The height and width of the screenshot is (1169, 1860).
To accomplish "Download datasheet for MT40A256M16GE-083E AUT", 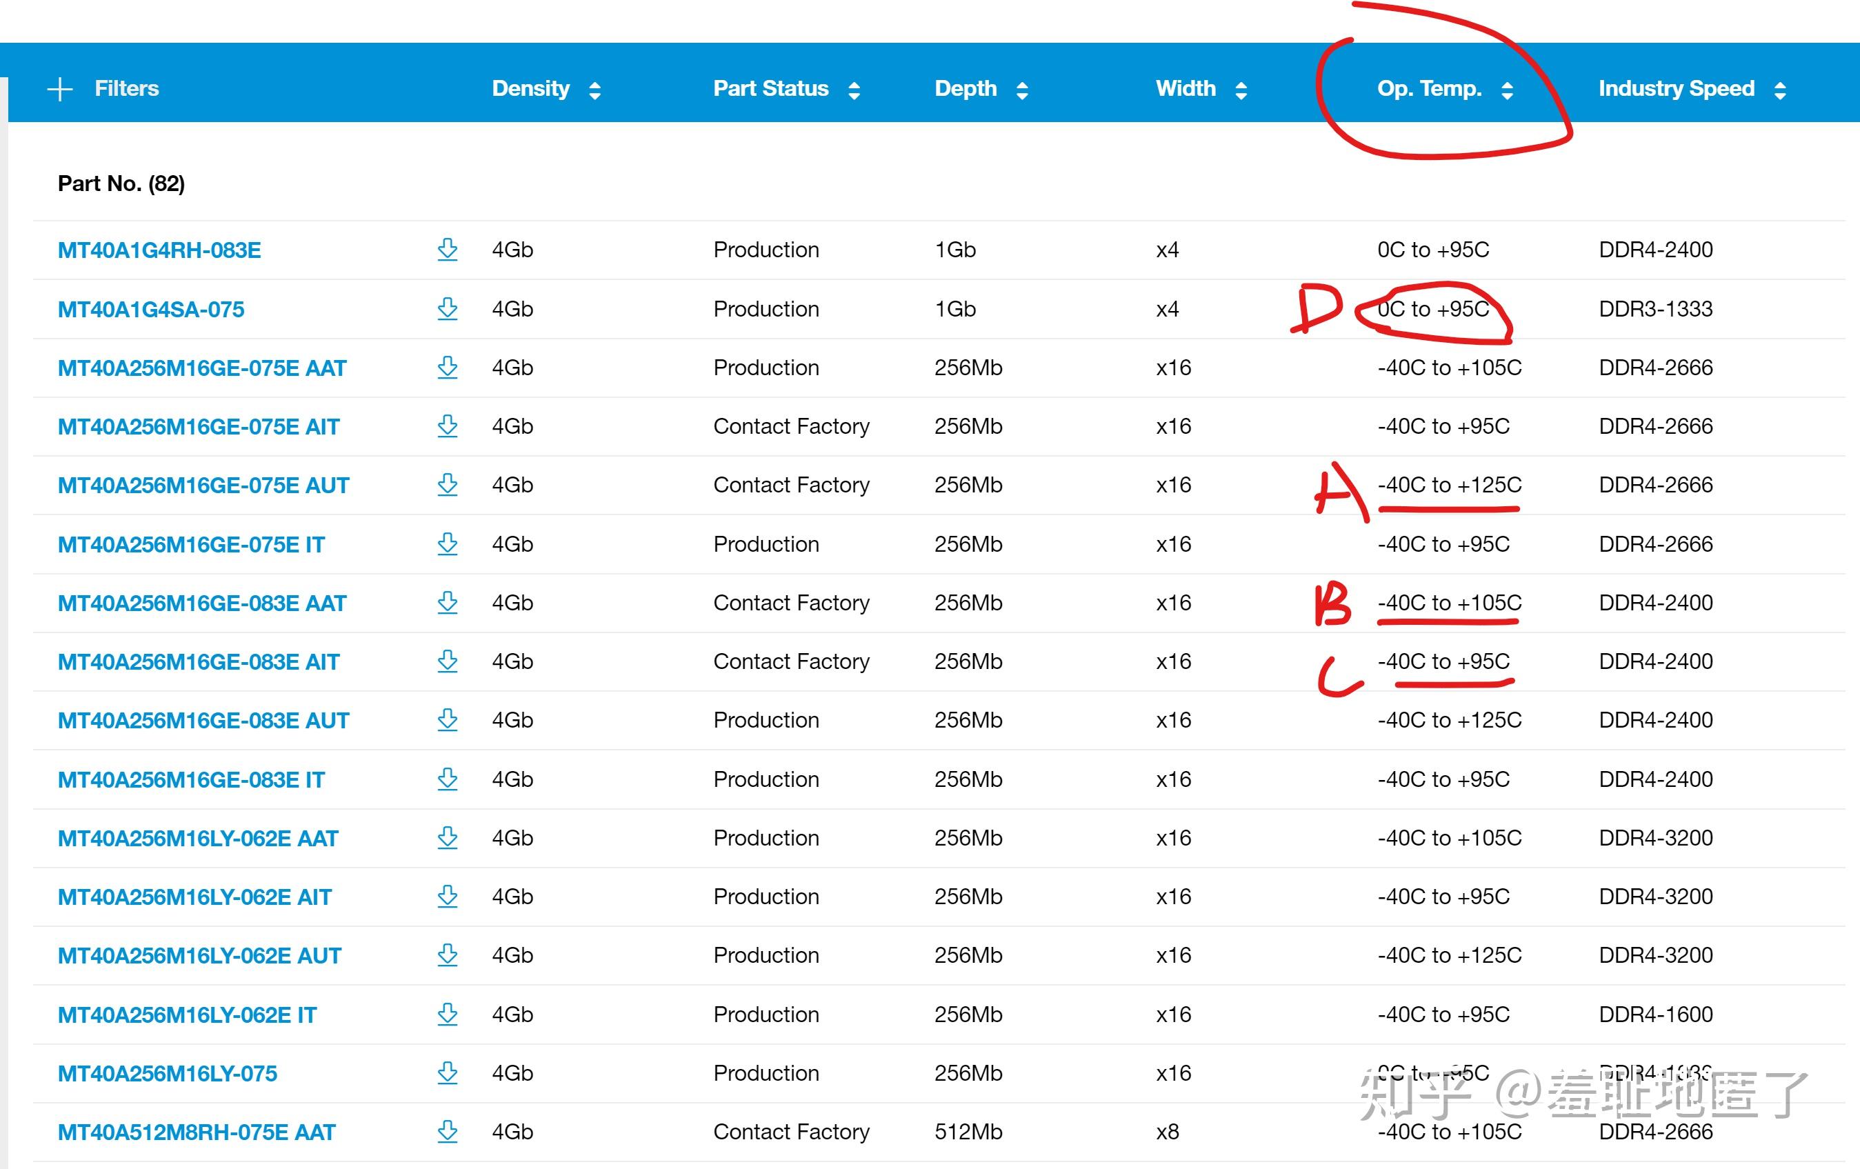I will click(x=447, y=720).
